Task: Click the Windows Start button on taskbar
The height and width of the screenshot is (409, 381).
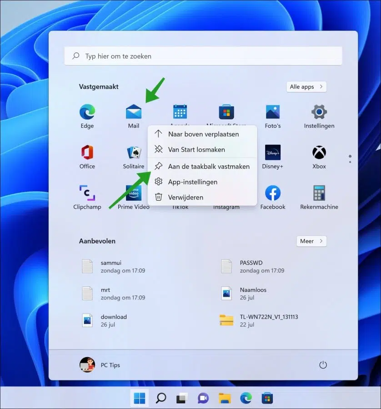Action: tap(140, 398)
